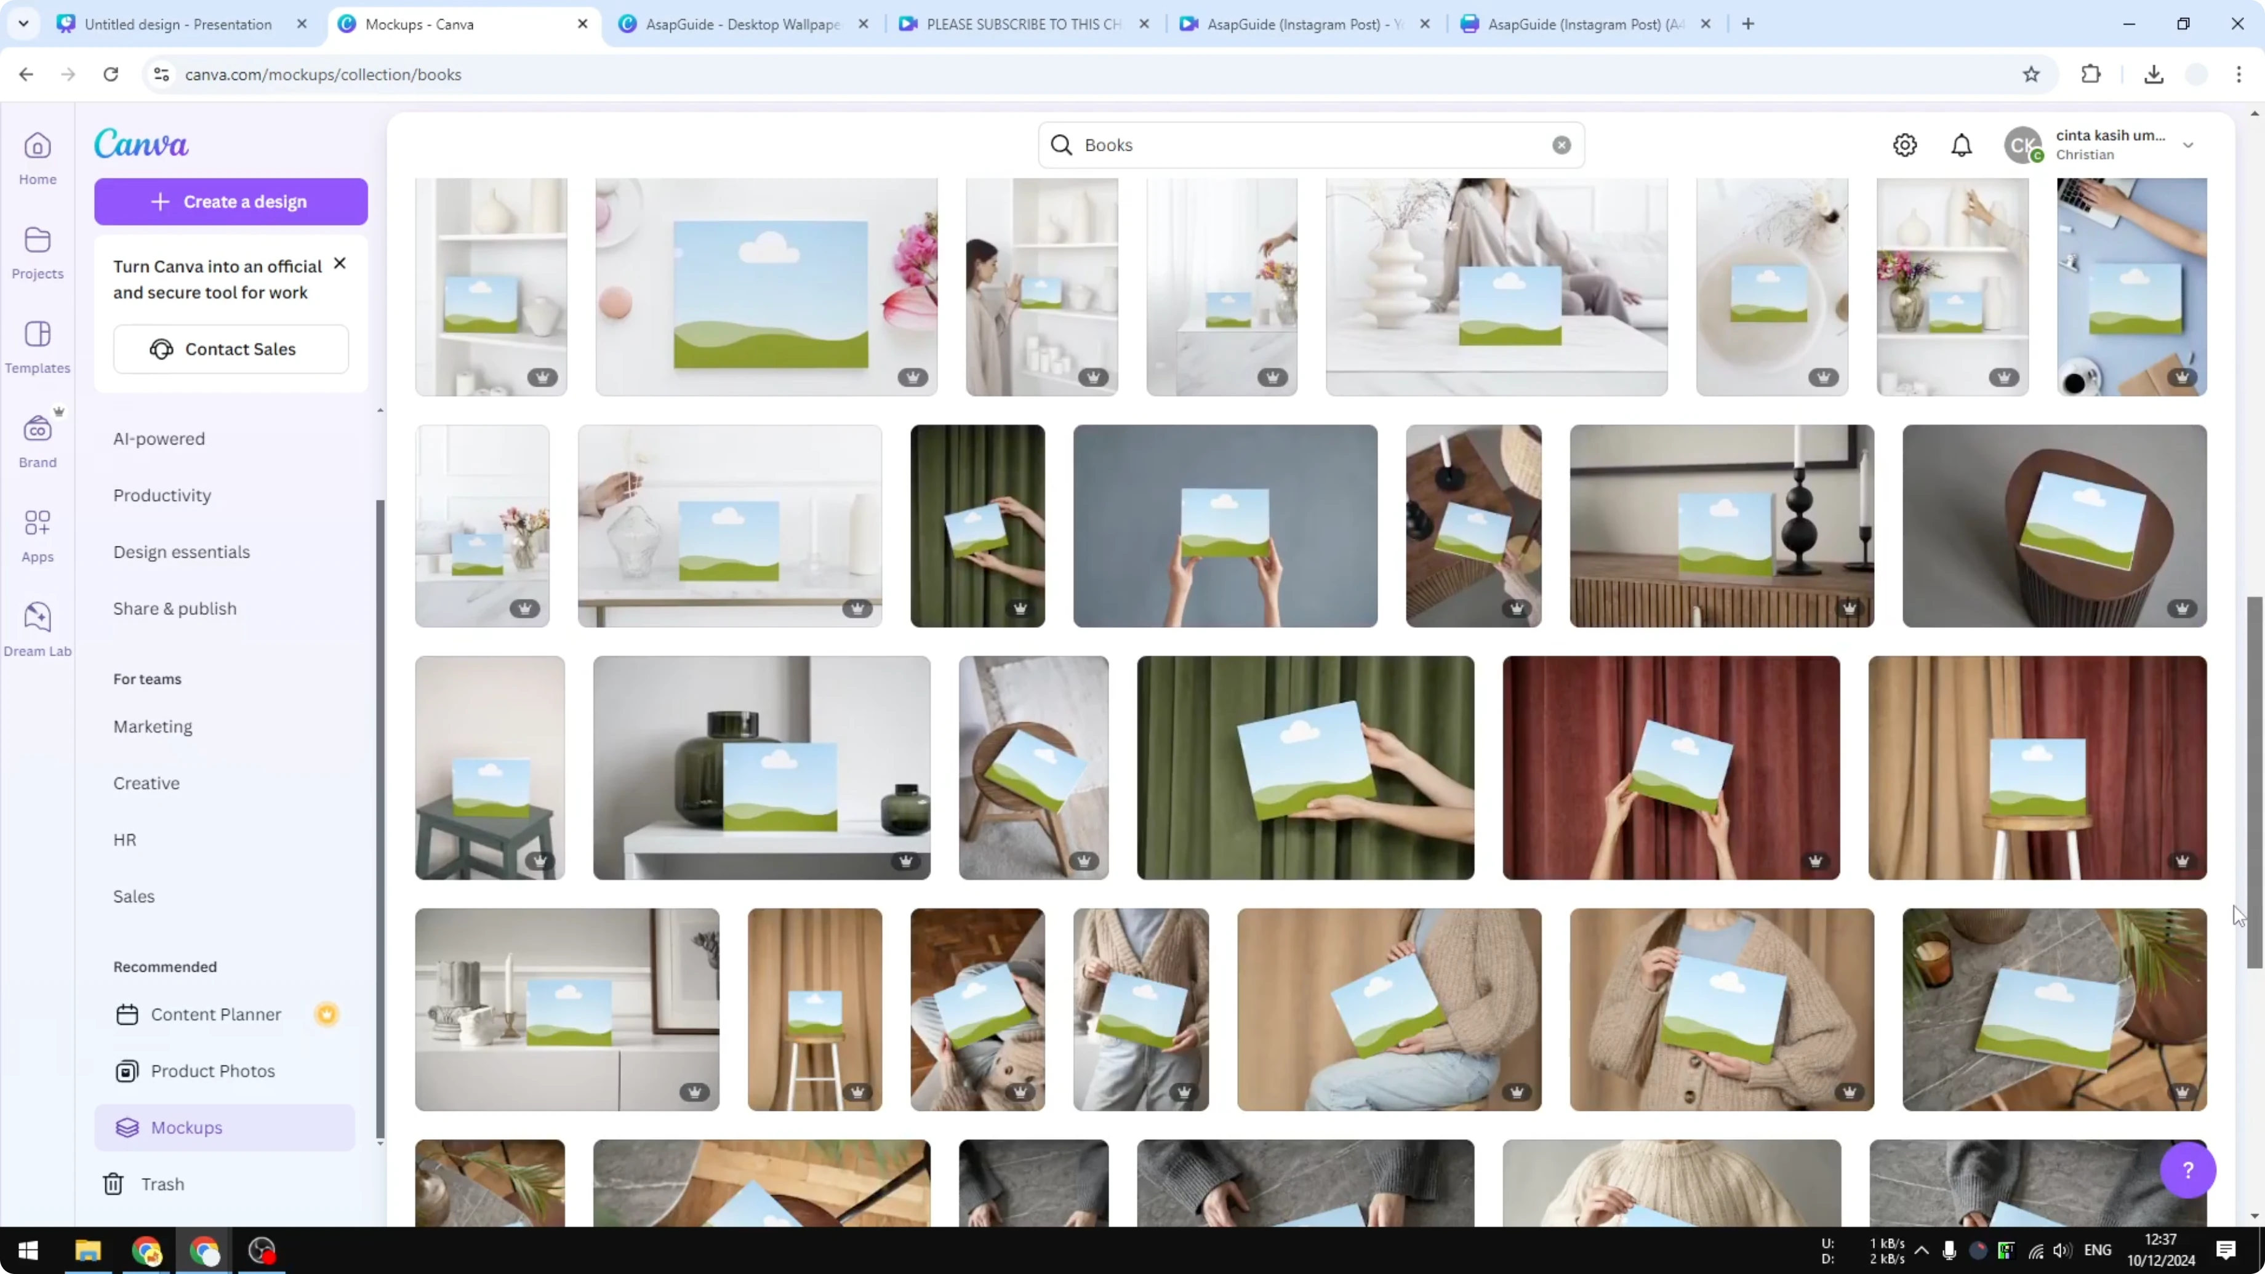2265x1274 pixels.
Task: View notifications with the bell icon
Action: (1962, 145)
